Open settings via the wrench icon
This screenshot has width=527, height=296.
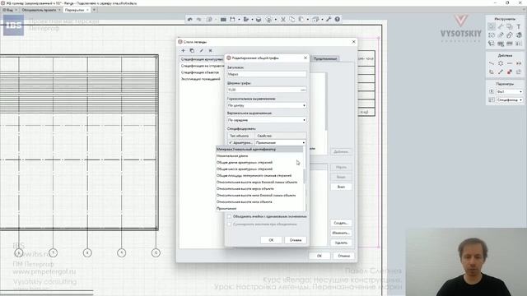[329, 20]
